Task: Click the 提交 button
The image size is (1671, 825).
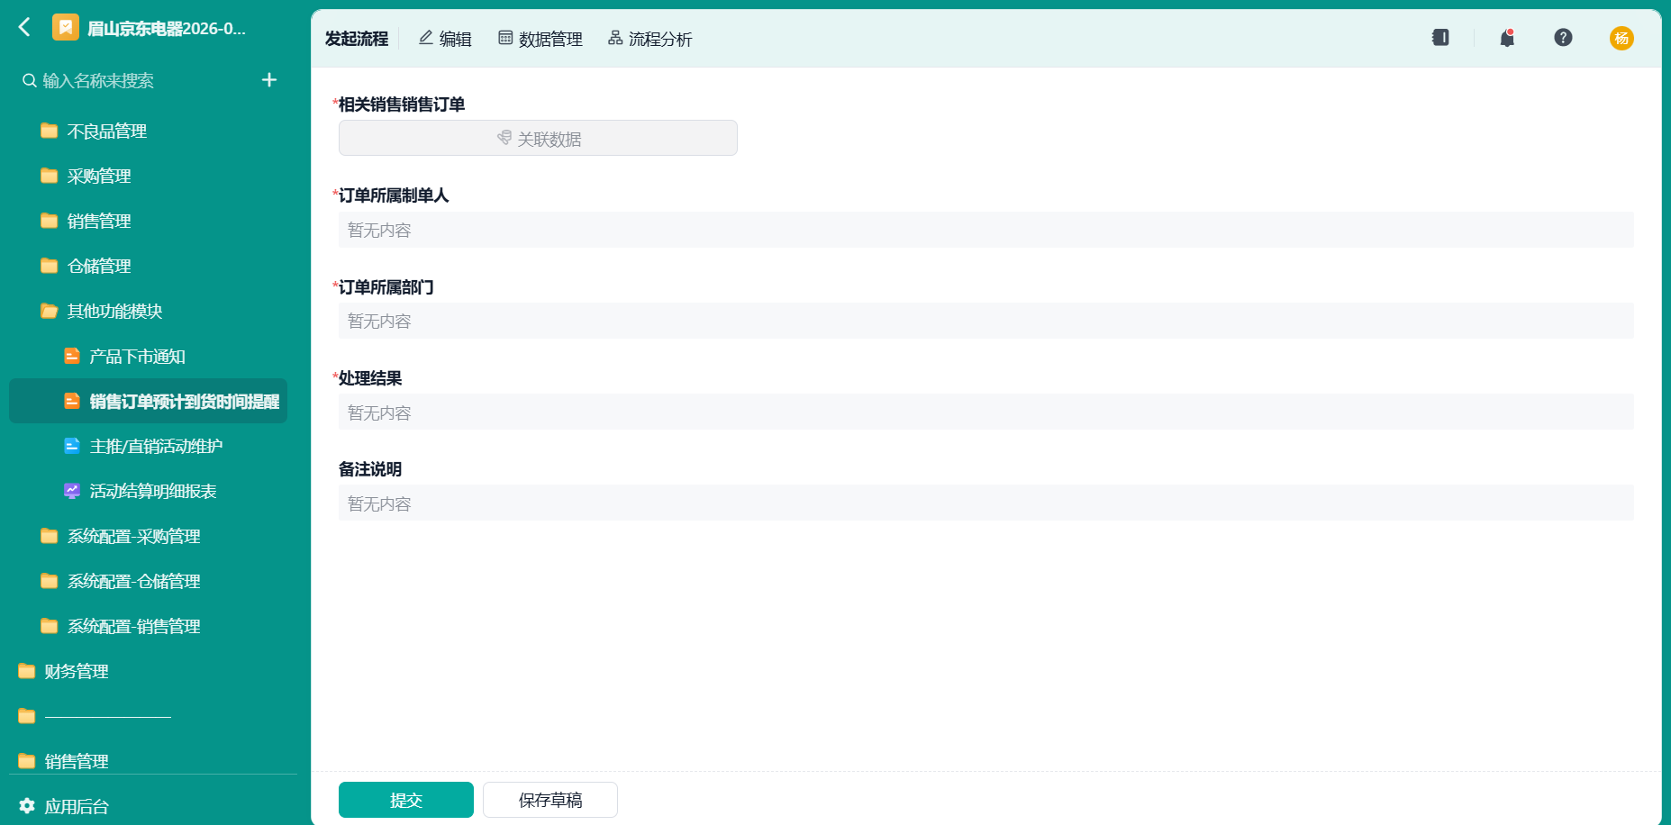Action: tap(406, 800)
